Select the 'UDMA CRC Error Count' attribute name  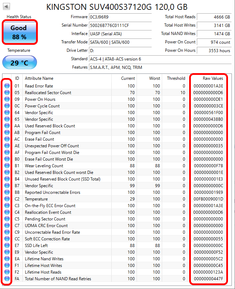46,226
